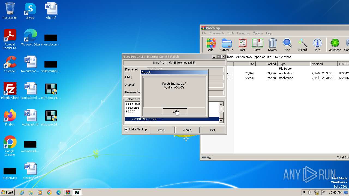The image size is (349, 196).
Task: Click release info scrollbar up arrow
Action: [221, 104]
